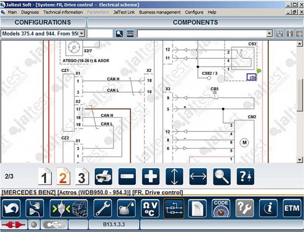Open the Ω V °C measurements icon
This screenshot has height=232, width=304.
point(150,208)
